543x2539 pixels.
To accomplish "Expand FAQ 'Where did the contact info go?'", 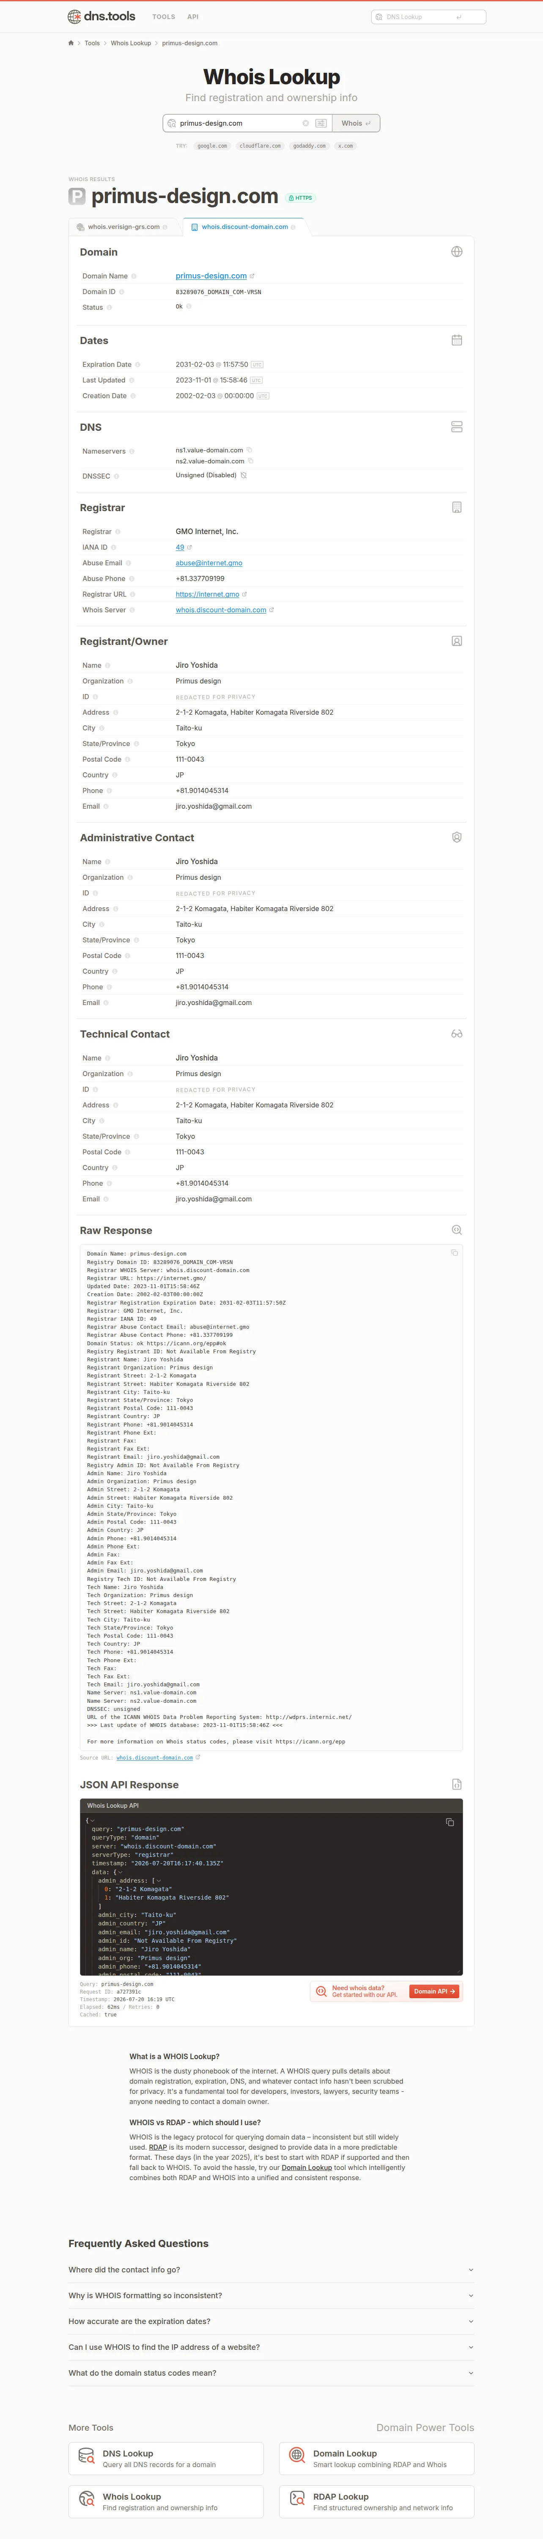I will [271, 2270].
